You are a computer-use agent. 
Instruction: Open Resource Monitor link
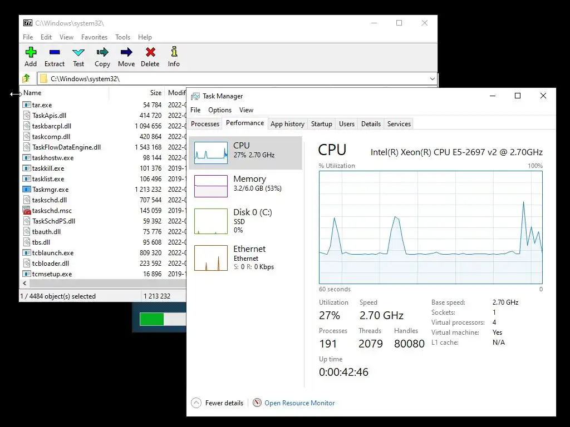coord(299,403)
